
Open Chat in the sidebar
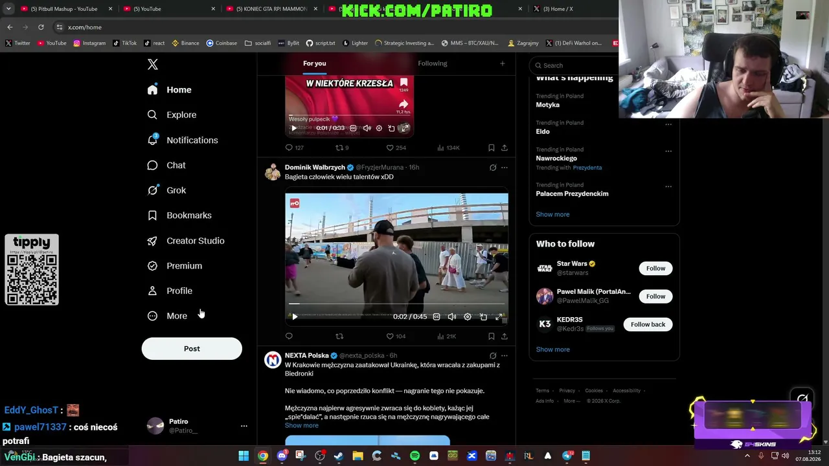point(166,165)
